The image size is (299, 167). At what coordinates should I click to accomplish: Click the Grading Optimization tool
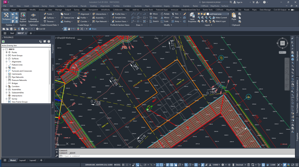(x=34, y=18)
